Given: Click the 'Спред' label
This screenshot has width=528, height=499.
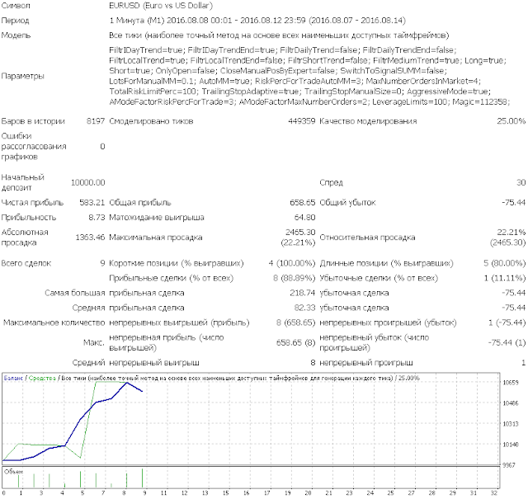Looking at the screenshot, I should click(331, 183).
